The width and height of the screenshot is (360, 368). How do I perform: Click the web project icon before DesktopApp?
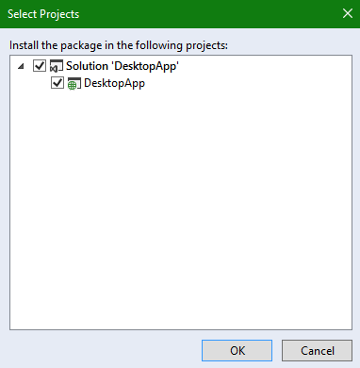click(74, 84)
